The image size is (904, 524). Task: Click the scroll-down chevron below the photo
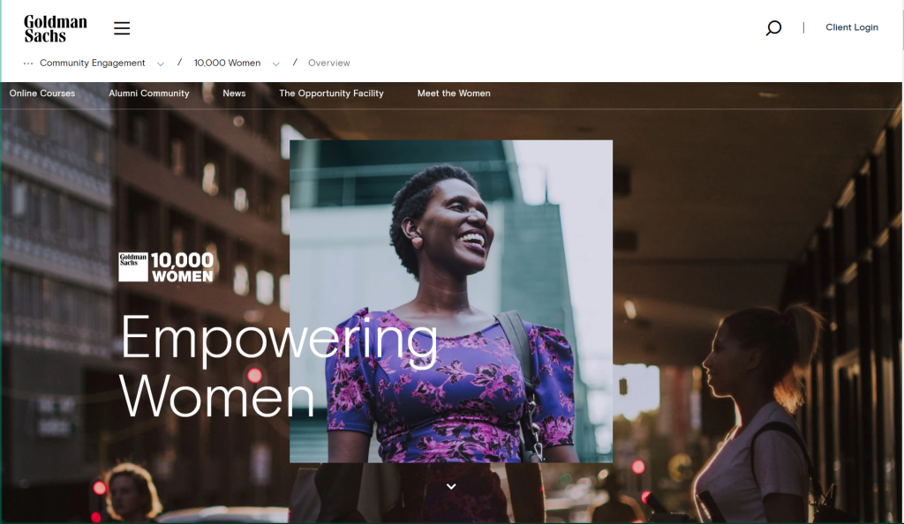point(451,487)
